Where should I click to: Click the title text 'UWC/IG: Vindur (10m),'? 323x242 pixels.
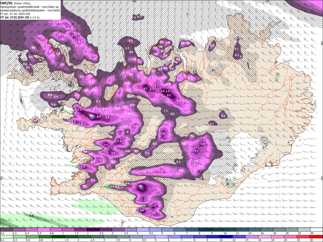click(x=16, y=3)
